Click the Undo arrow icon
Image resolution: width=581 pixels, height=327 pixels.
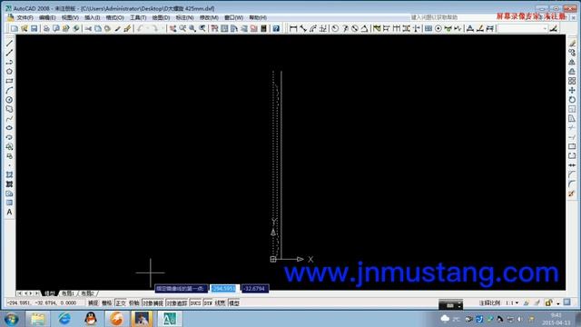(140, 28)
